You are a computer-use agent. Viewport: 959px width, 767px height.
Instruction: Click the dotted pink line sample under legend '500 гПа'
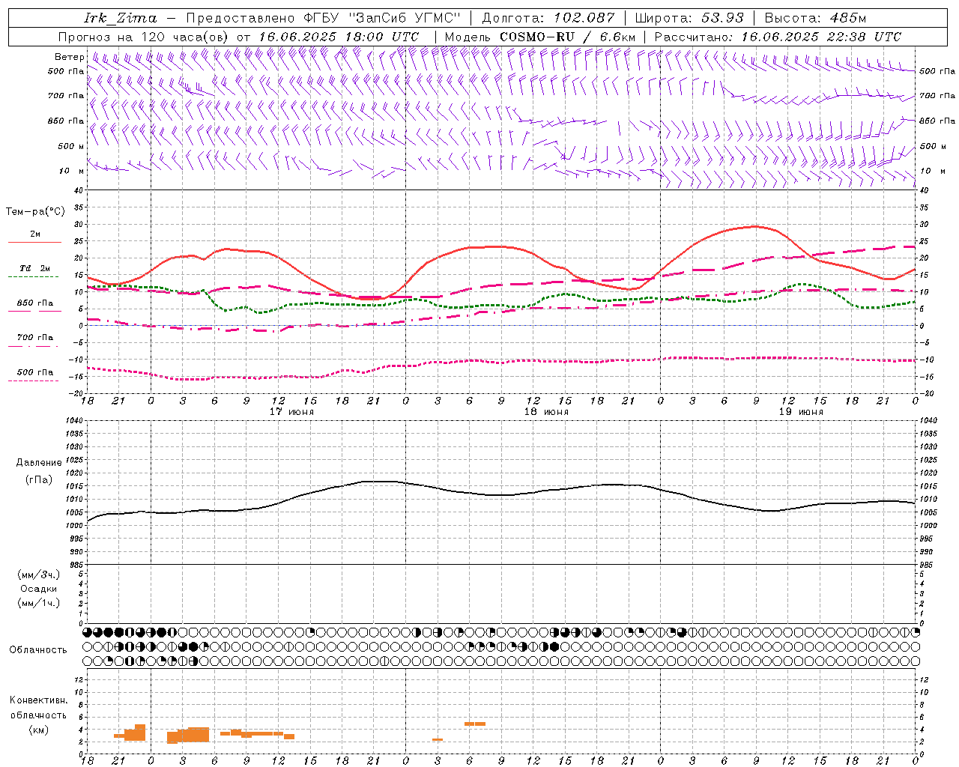[x=33, y=381]
